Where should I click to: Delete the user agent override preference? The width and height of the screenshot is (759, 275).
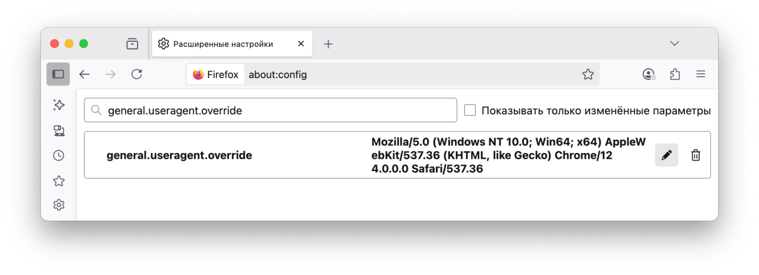pyautogui.click(x=695, y=155)
